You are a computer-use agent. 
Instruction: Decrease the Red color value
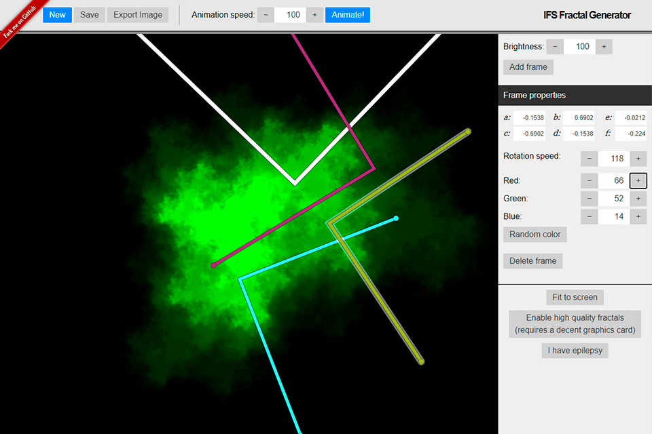[x=589, y=181]
